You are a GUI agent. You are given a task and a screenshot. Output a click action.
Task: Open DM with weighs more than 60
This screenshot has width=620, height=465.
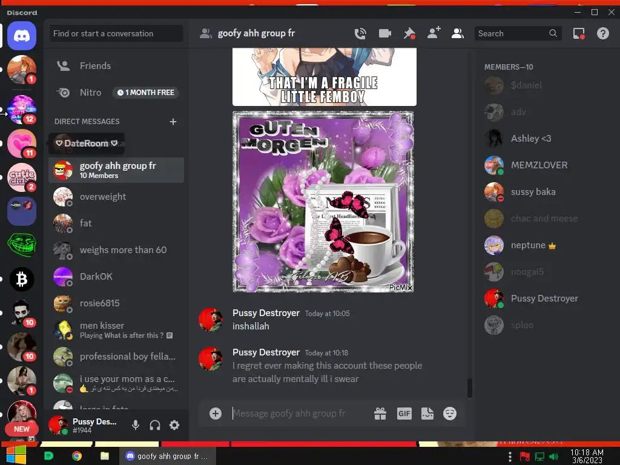point(116,250)
